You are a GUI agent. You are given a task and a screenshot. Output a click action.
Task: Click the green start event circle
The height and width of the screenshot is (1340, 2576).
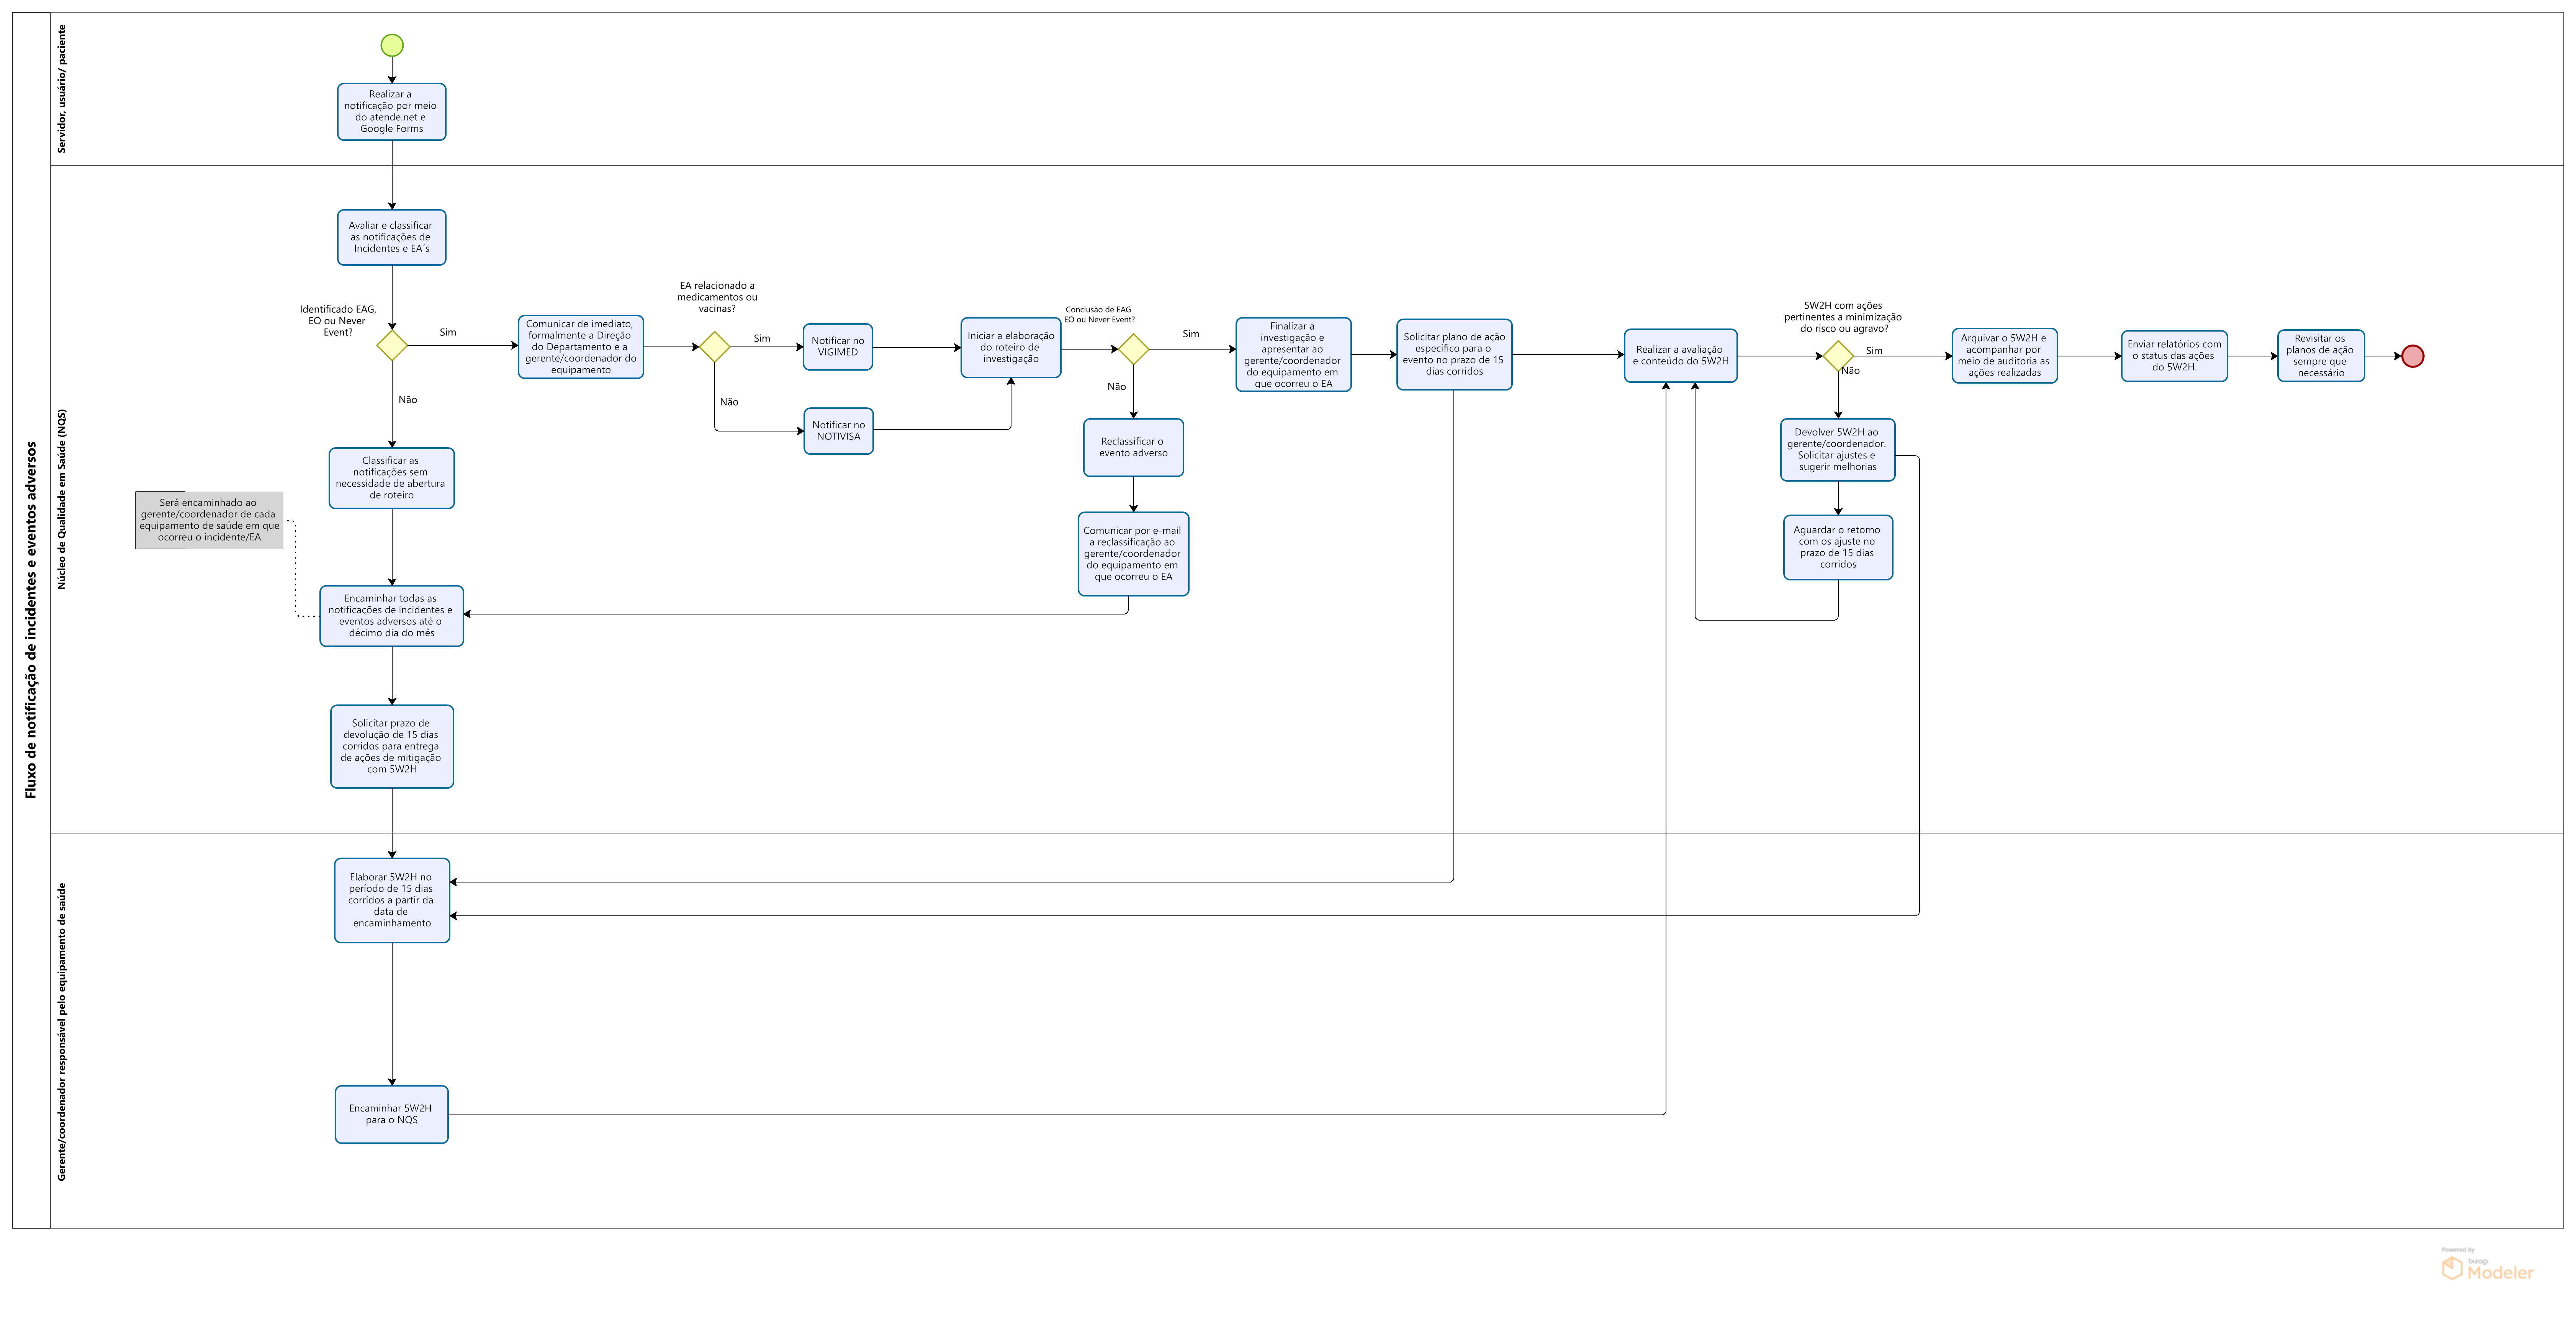coord(392,45)
